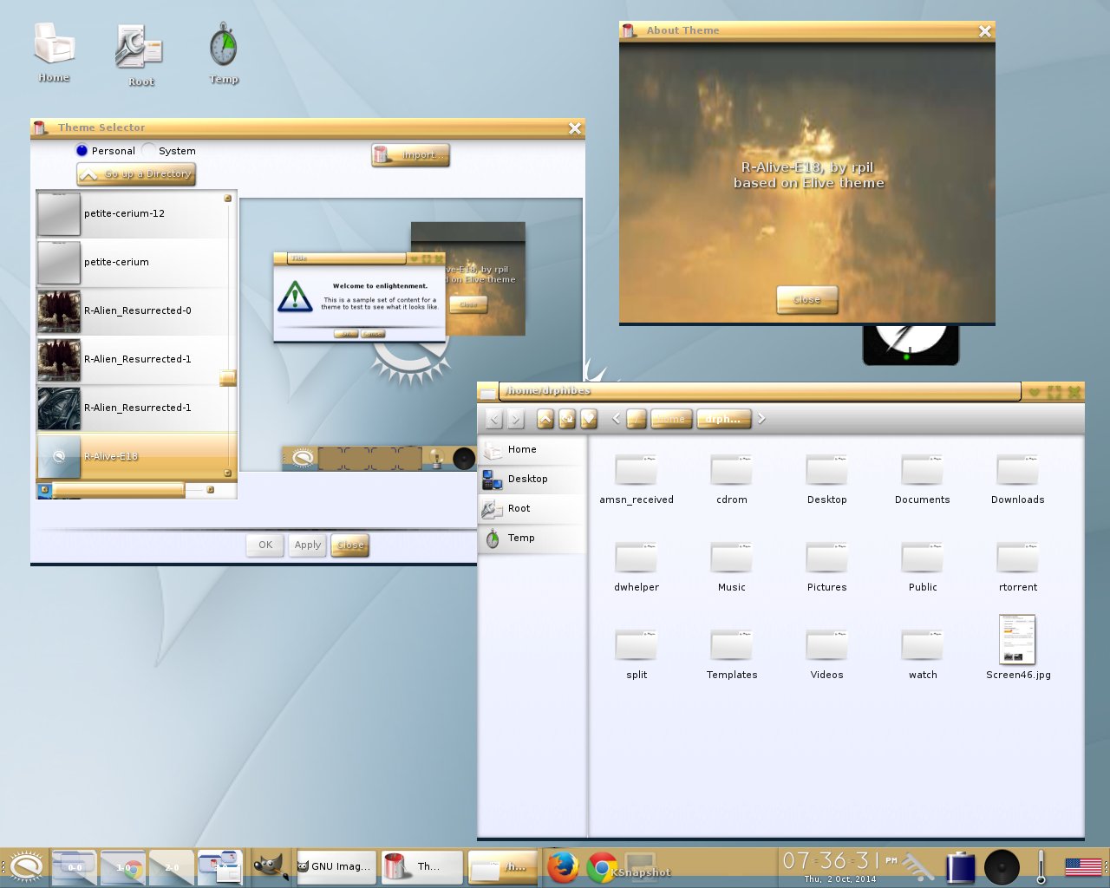Launch GIMP from the shelf launcher
The width and height of the screenshot is (1110, 888).
click(x=270, y=866)
